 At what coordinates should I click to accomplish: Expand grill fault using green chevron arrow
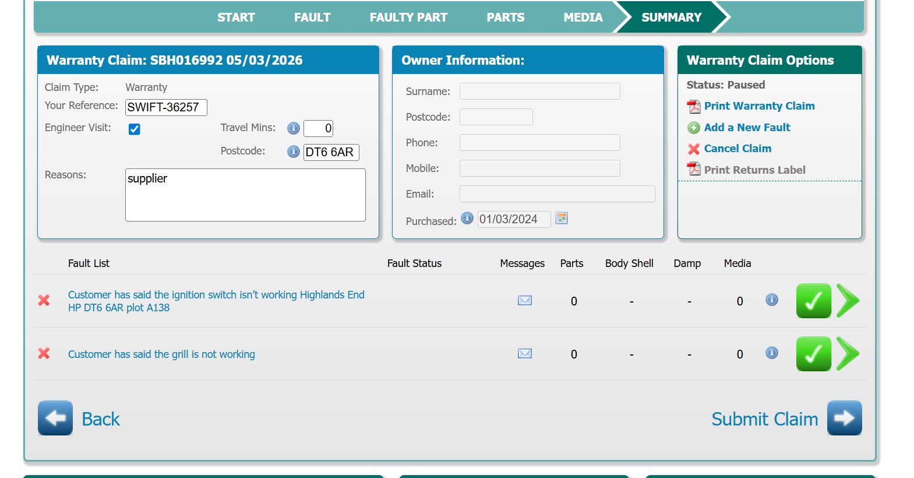click(848, 354)
